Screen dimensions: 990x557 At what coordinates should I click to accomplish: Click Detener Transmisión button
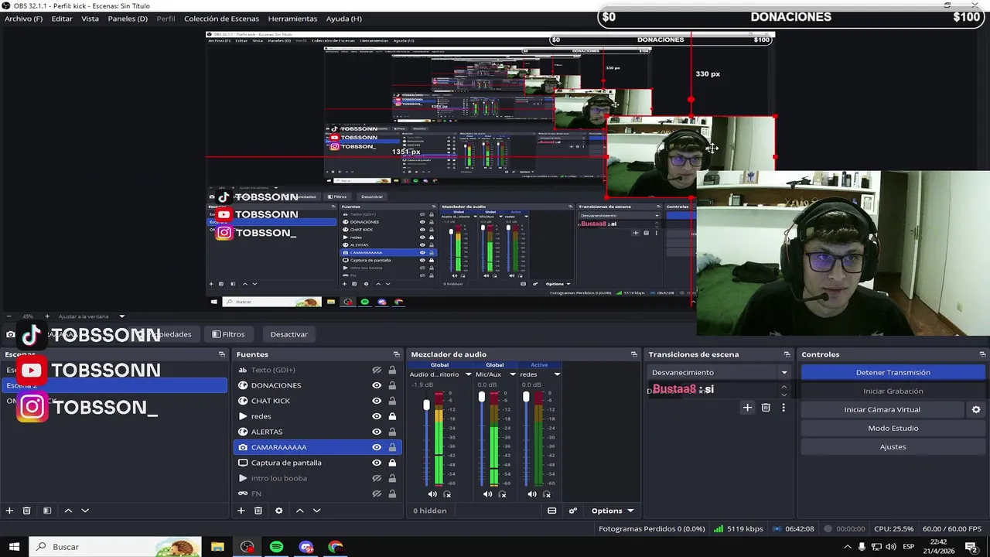(893, 372)
